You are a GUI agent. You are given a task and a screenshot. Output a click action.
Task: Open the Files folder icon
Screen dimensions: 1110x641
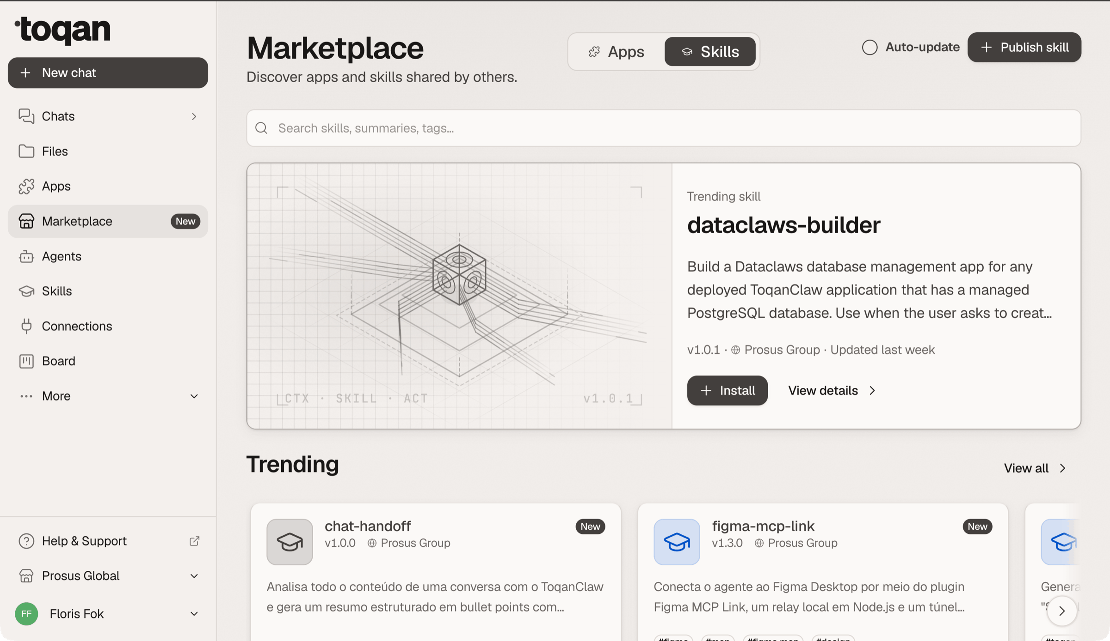(x=26, y=151)
